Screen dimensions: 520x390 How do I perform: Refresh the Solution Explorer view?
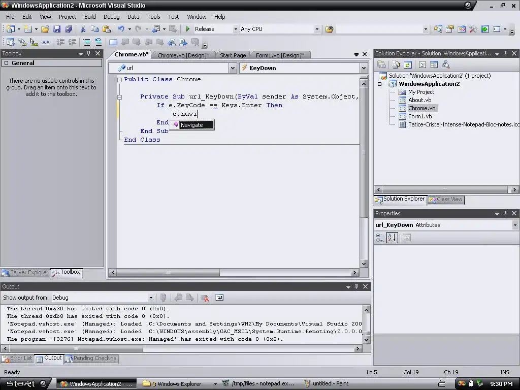tap(408, 64)
